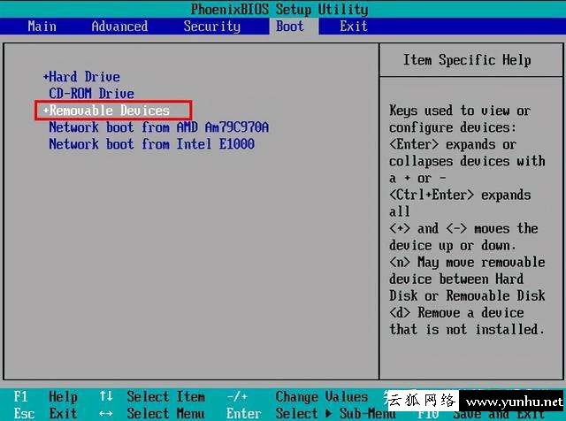Click '<+> and <-> moves the' help line
Image resolution: width=566 pixels, height=421 pixels.
pyautogui.click(x=463, y=228)
